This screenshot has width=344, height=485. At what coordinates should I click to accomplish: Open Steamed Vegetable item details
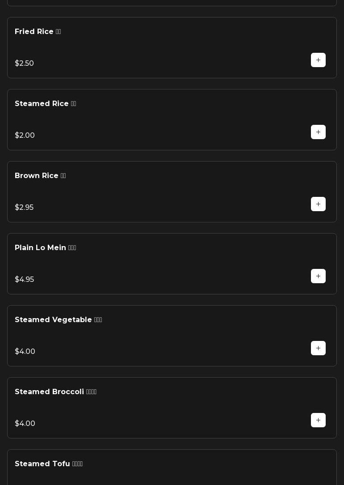[x=58, y=320]
